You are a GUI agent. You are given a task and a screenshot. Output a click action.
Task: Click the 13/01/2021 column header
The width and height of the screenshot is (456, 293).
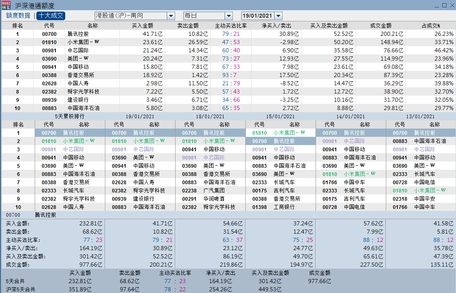pyautogui.click(x=420, y=116)
